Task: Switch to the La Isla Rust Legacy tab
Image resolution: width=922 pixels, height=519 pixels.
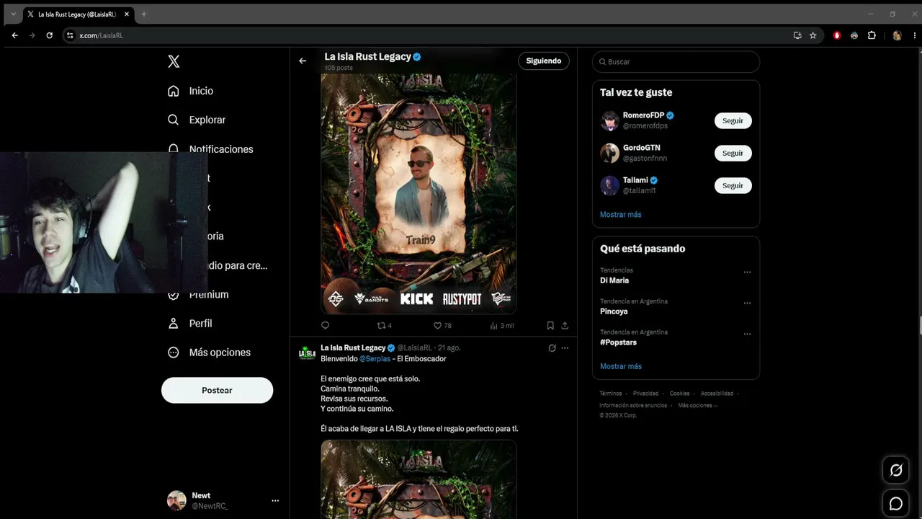Action: click(x=78, y=14)
